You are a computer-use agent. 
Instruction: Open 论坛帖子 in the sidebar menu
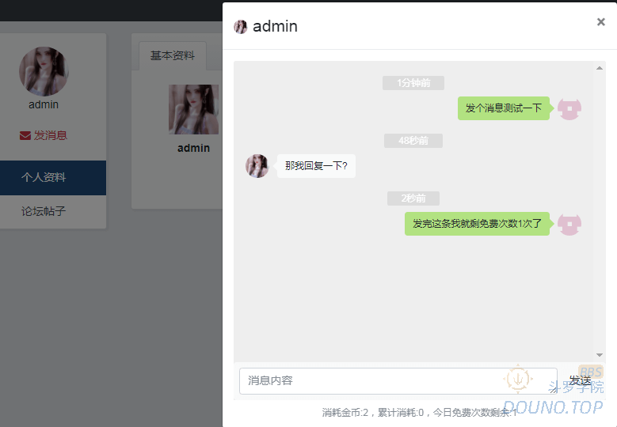44,212
